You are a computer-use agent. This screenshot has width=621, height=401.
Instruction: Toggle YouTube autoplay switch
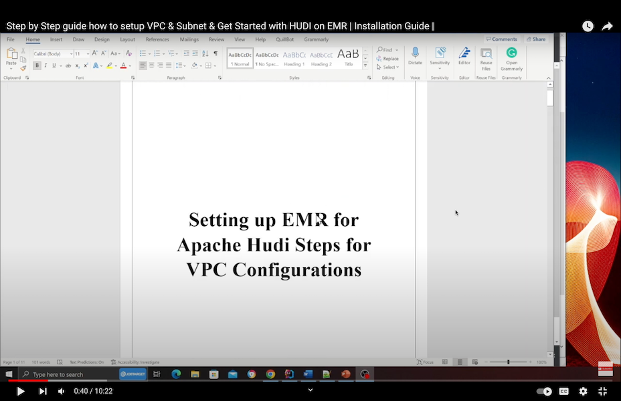point(544,391)
